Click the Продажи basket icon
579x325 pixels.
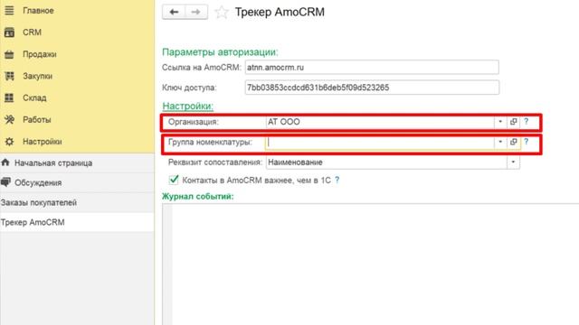tap(9, 54)
